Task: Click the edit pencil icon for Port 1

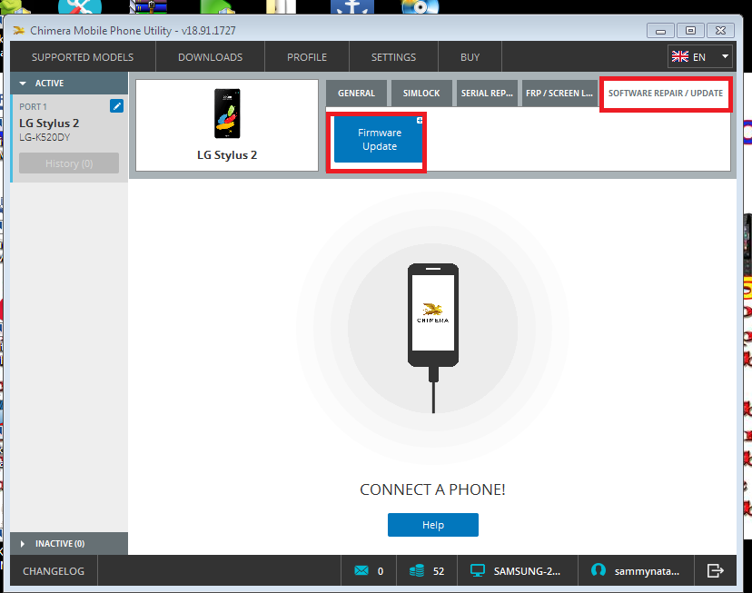Action: 116,106
